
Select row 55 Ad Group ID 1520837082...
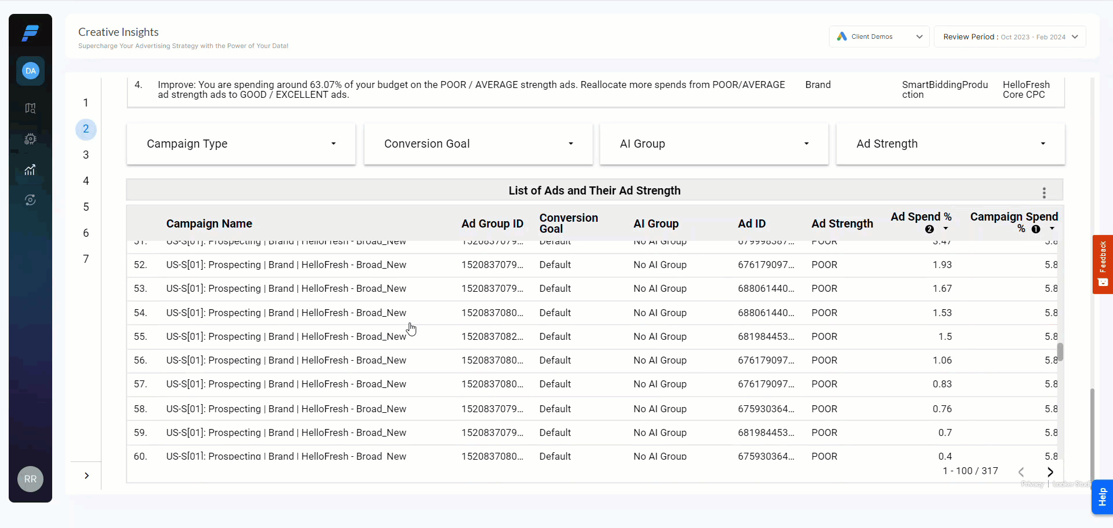(x=492, y=336)
